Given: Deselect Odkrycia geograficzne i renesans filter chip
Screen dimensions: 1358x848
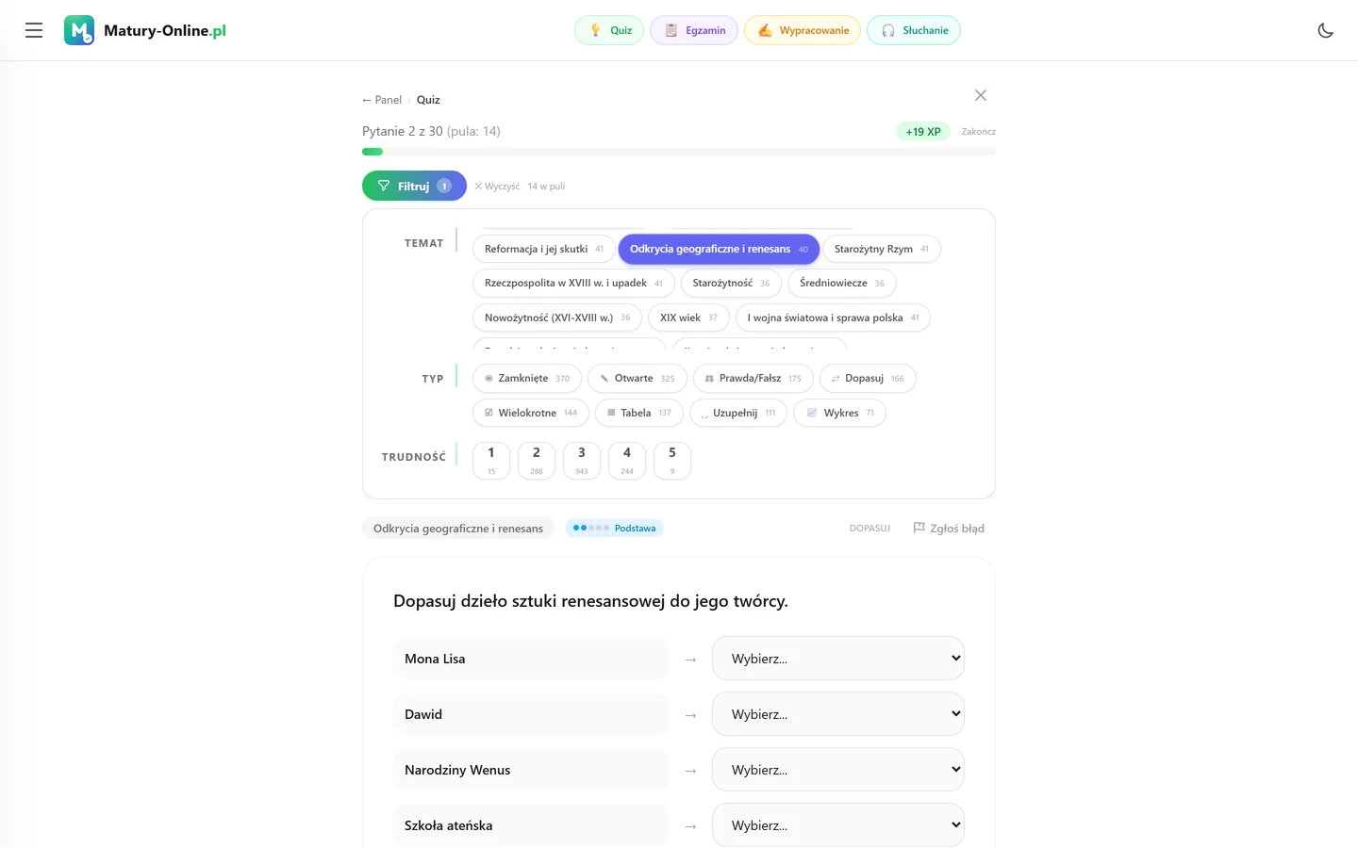Looking at the screenshot, I should click(719, 249).
